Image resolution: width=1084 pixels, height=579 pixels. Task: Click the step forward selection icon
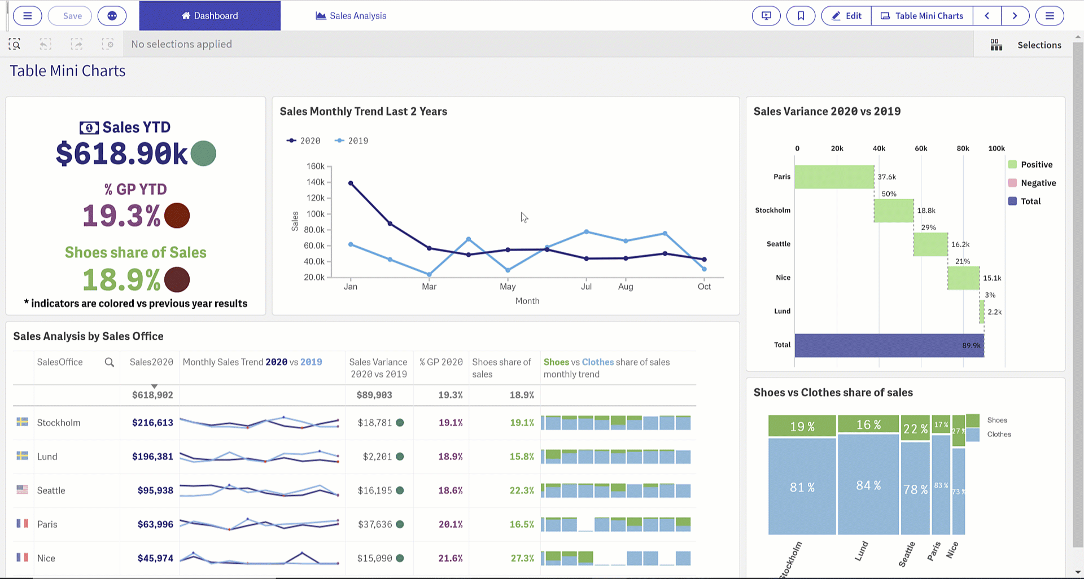click(77, 44)
